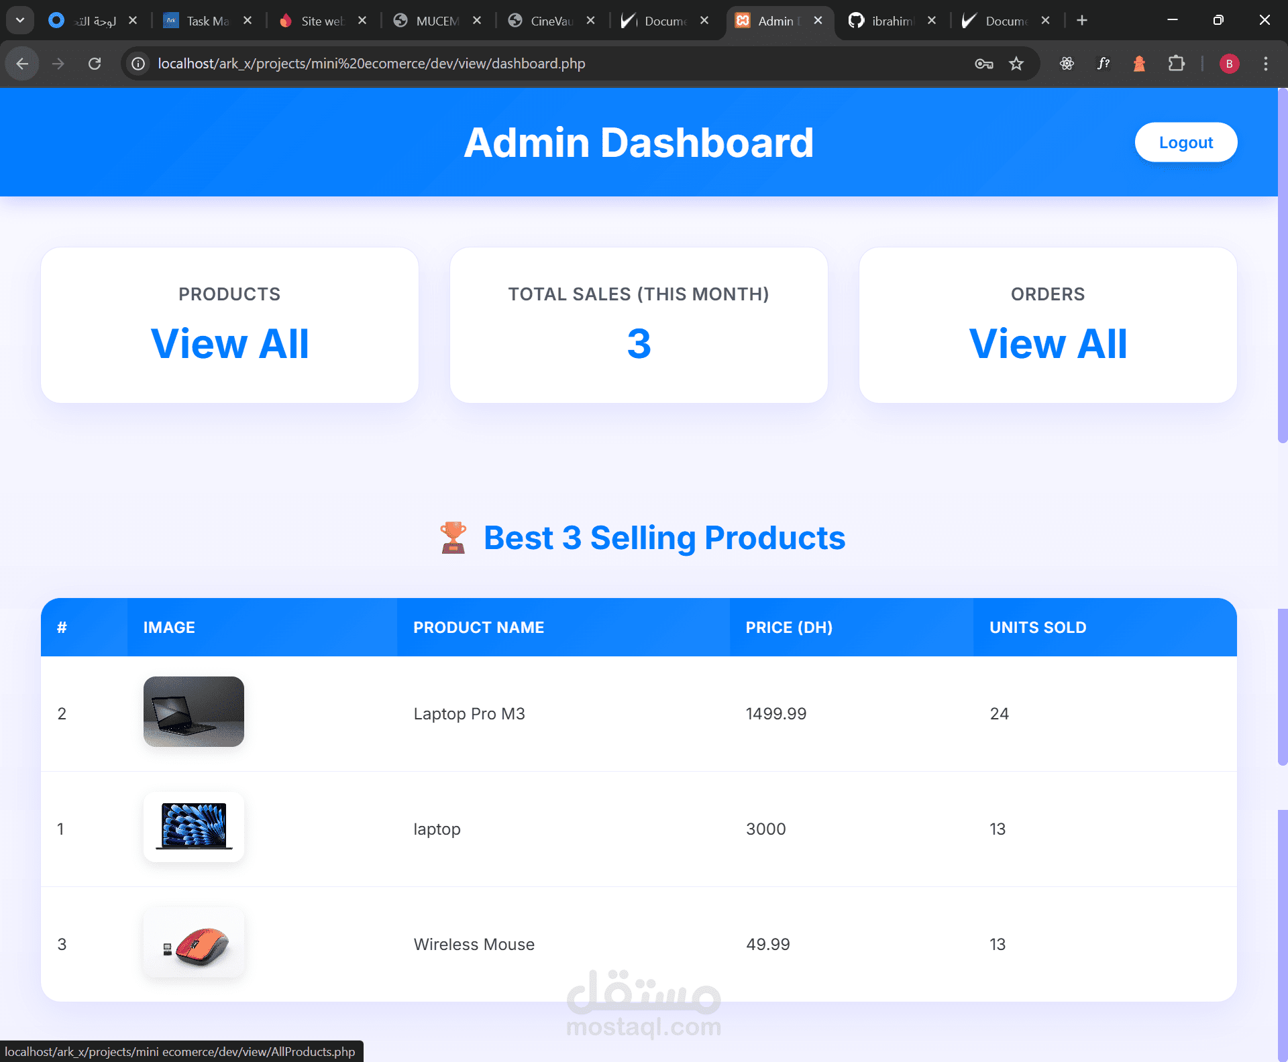
Task: Go back using browser back arrow
Action: pyautogui.click(x=22, y=64)
